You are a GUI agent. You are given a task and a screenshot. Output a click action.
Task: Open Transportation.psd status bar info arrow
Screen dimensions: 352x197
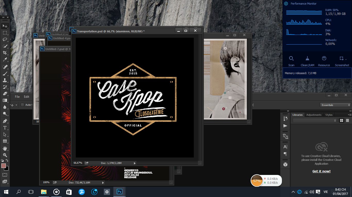coord(135,163)
